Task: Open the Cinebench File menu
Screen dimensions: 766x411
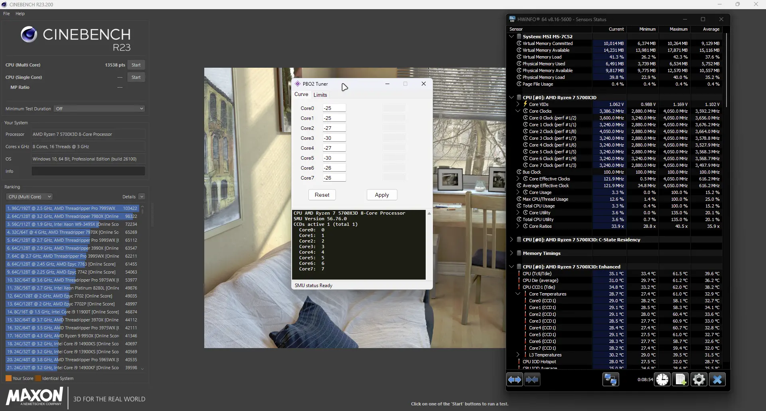Action: point(6,14)
